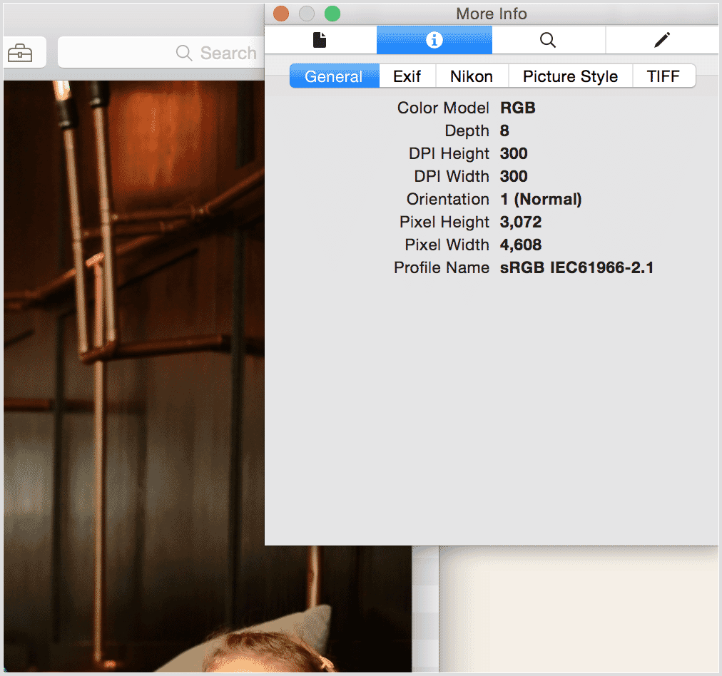
Task: Click the Profile Name label
Action: coord(442,268)
